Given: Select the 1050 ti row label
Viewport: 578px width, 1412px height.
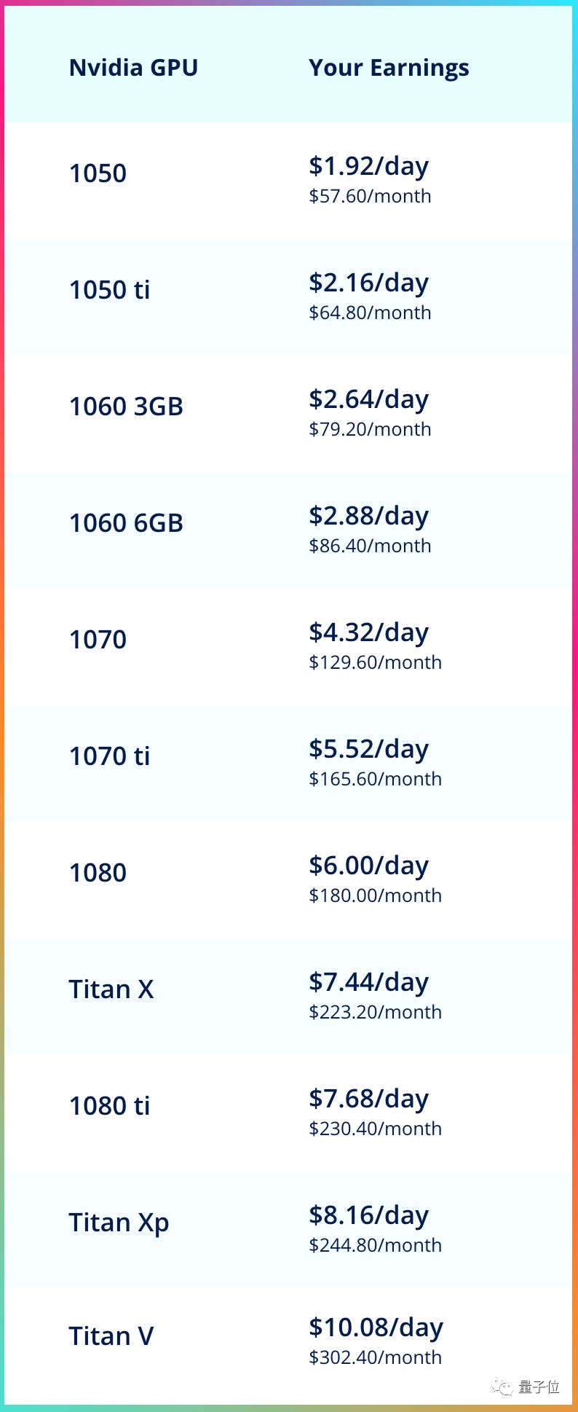Looking at the screenshot, I should (x=109, y=290).
